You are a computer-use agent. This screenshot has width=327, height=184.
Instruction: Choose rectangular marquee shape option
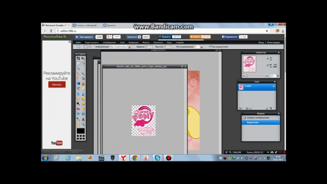(85, 47)
